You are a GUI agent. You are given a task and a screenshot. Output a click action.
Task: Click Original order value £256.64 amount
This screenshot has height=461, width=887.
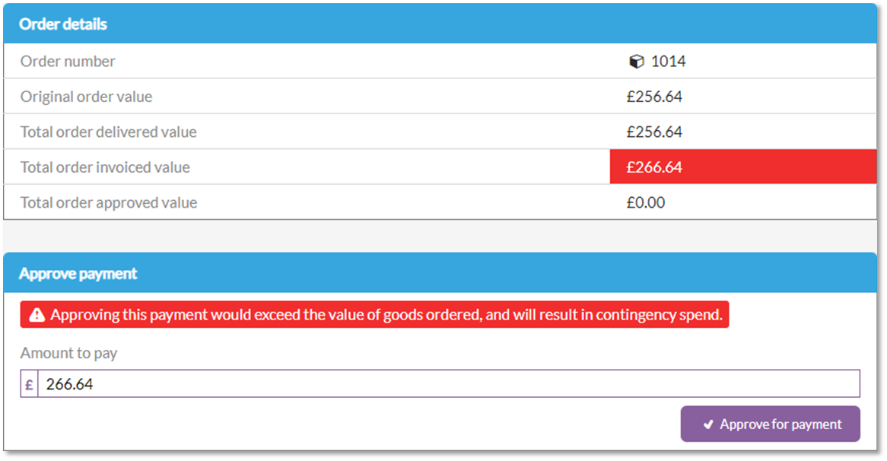point(654,97)
